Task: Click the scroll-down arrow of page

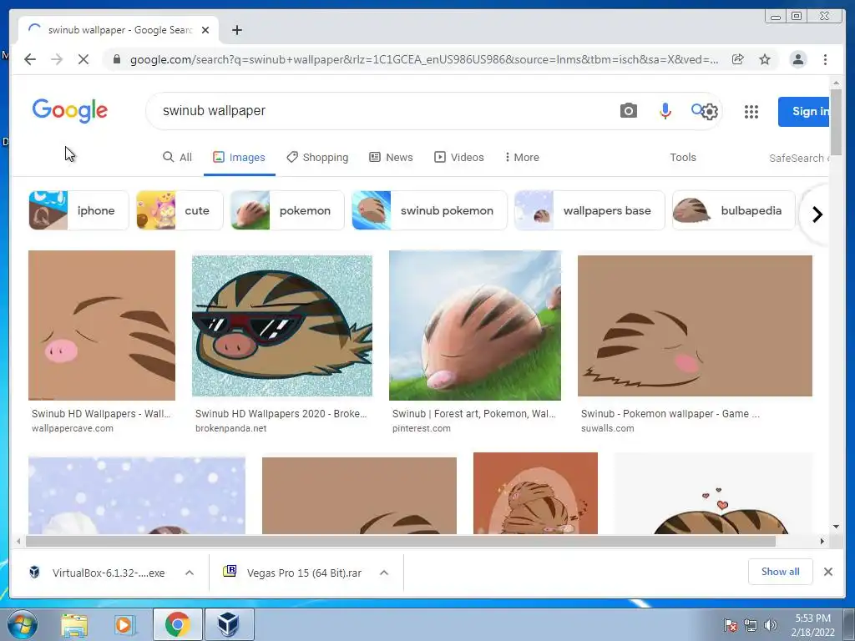Action: click(837, 527)
